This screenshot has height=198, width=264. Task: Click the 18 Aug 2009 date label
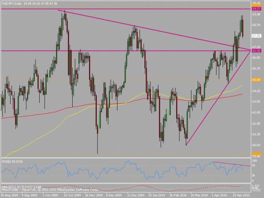[x=9, y=195]
